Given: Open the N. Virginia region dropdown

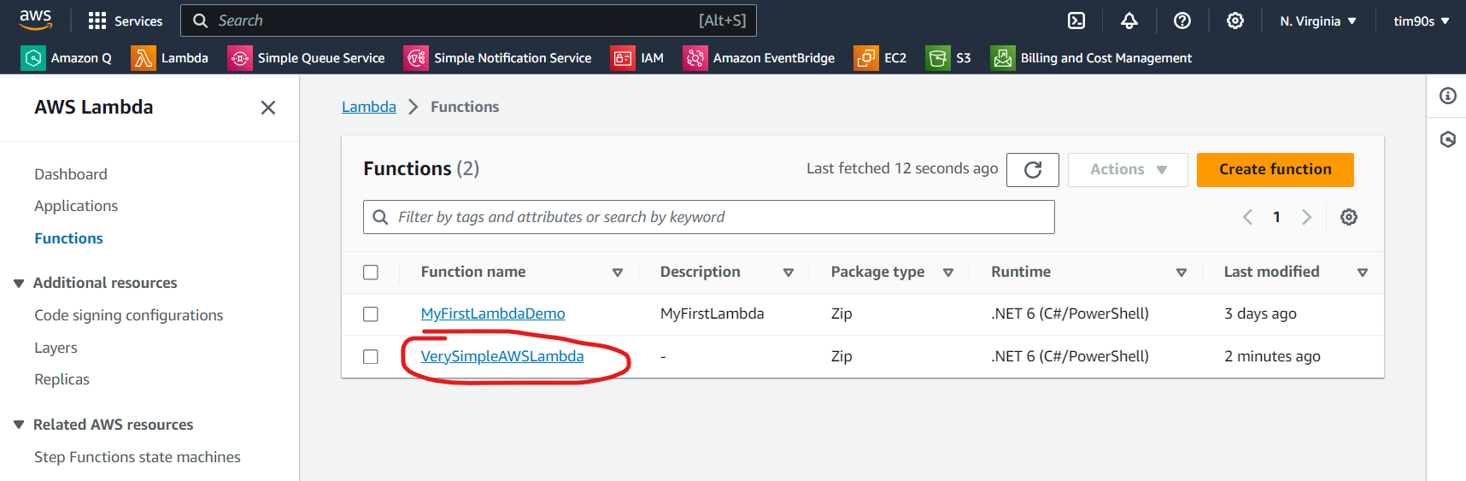Looking at the screenshot, I should click(1318, 21).
